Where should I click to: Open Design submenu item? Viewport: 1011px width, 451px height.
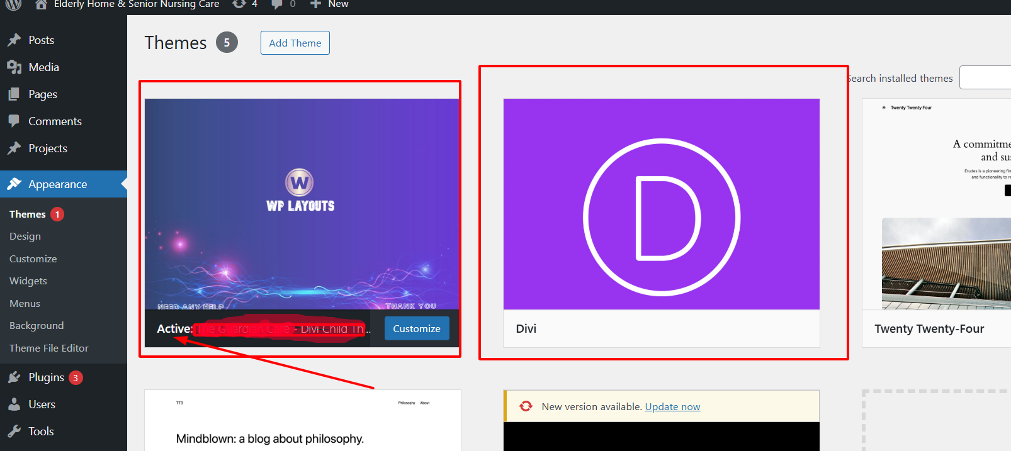pyautogui.click(x=25, y=236)
